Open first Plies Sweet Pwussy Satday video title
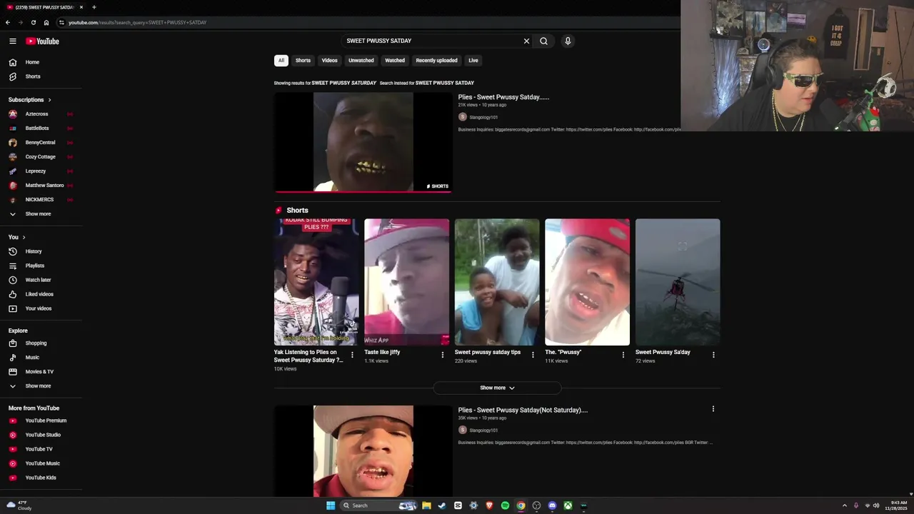This screenshot has height=514, width=914. 503,97
